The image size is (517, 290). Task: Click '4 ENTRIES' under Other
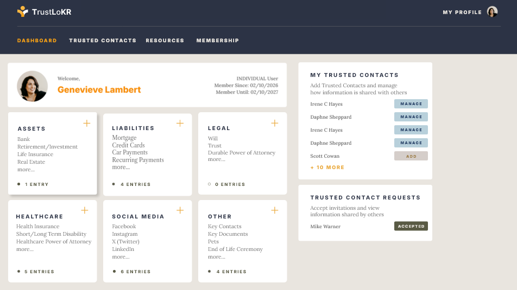pyautogui.click(x=231, y=272)
